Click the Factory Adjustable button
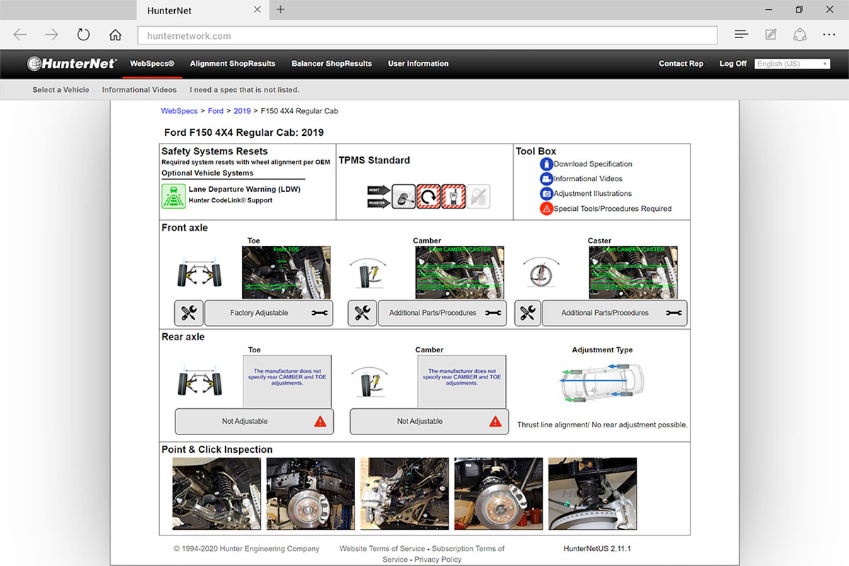849x566 pixels. tap(269, 313)
